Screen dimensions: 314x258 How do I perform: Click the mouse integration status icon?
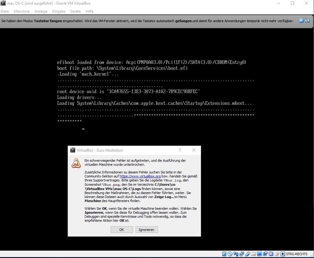pyautogui.click(x=277, y=254)
